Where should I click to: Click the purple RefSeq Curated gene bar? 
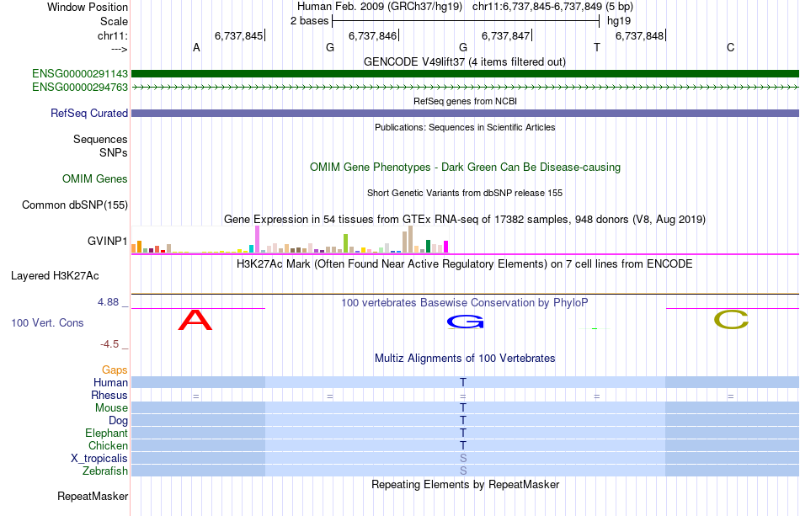[x=465, y=113]
